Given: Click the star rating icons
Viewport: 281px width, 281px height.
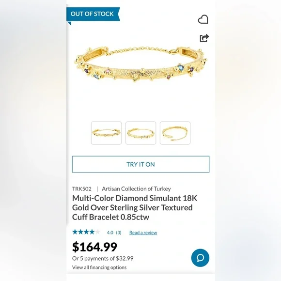Looking at the screenshot, I should [86, 232].
